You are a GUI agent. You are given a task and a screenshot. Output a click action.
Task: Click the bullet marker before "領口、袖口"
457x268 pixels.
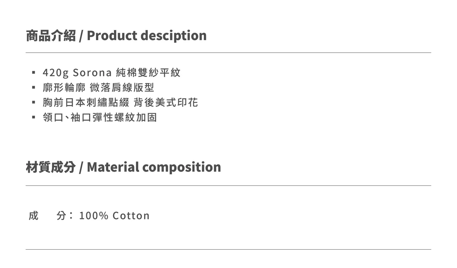click(34, 117)
